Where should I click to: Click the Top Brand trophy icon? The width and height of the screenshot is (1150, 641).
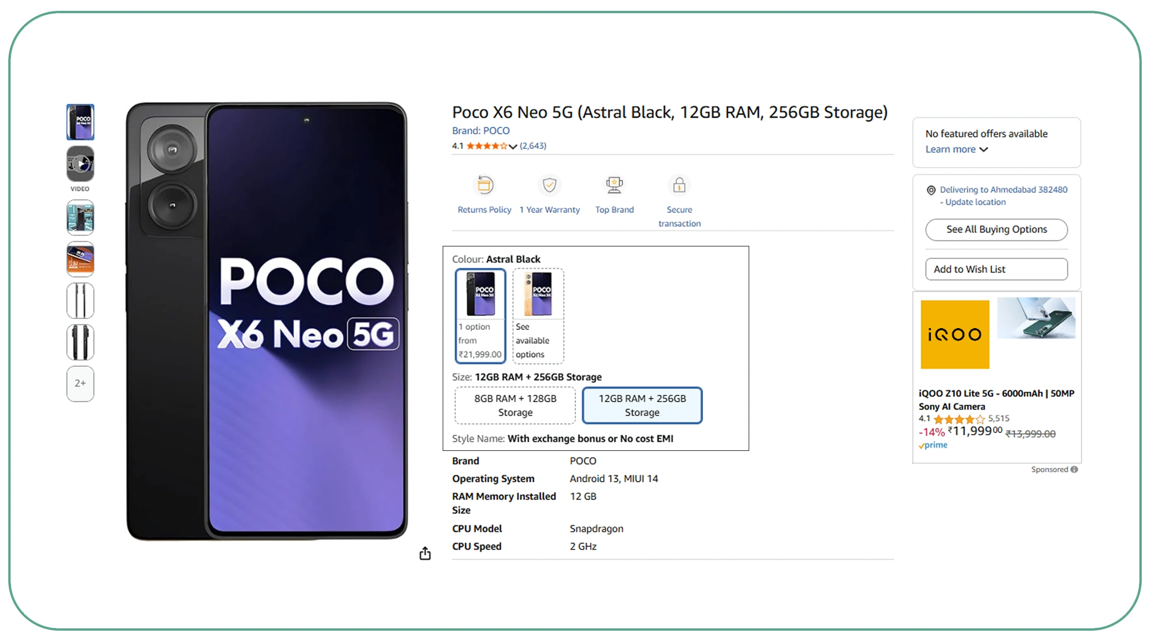click(x=614, y=185)
